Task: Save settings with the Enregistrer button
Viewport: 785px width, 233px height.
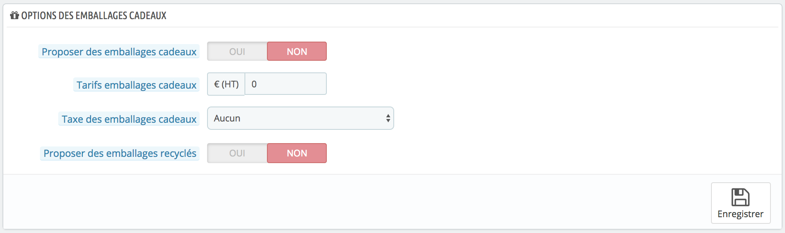Action: [741, 203]
